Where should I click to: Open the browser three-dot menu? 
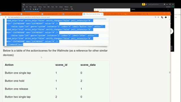(169, 17)
